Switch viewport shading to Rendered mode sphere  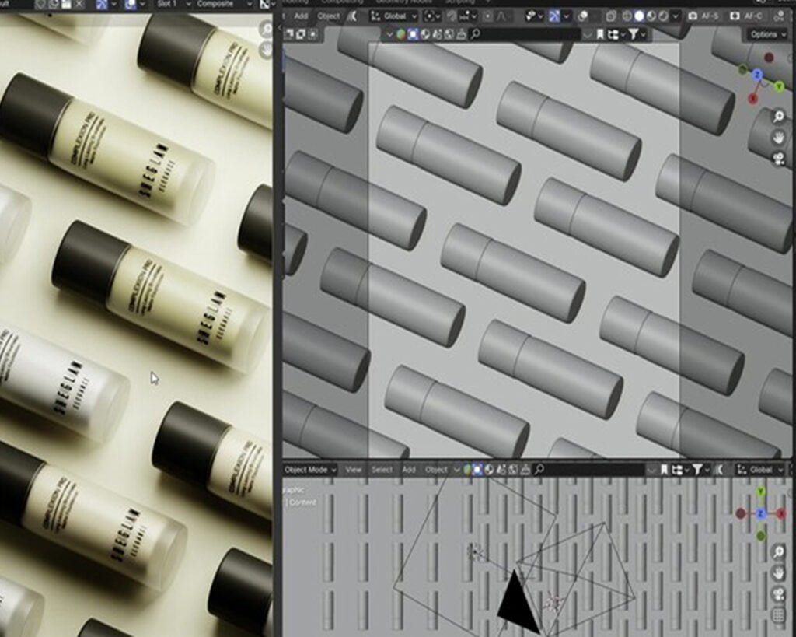pyautogui.click(x=662, y=16)
